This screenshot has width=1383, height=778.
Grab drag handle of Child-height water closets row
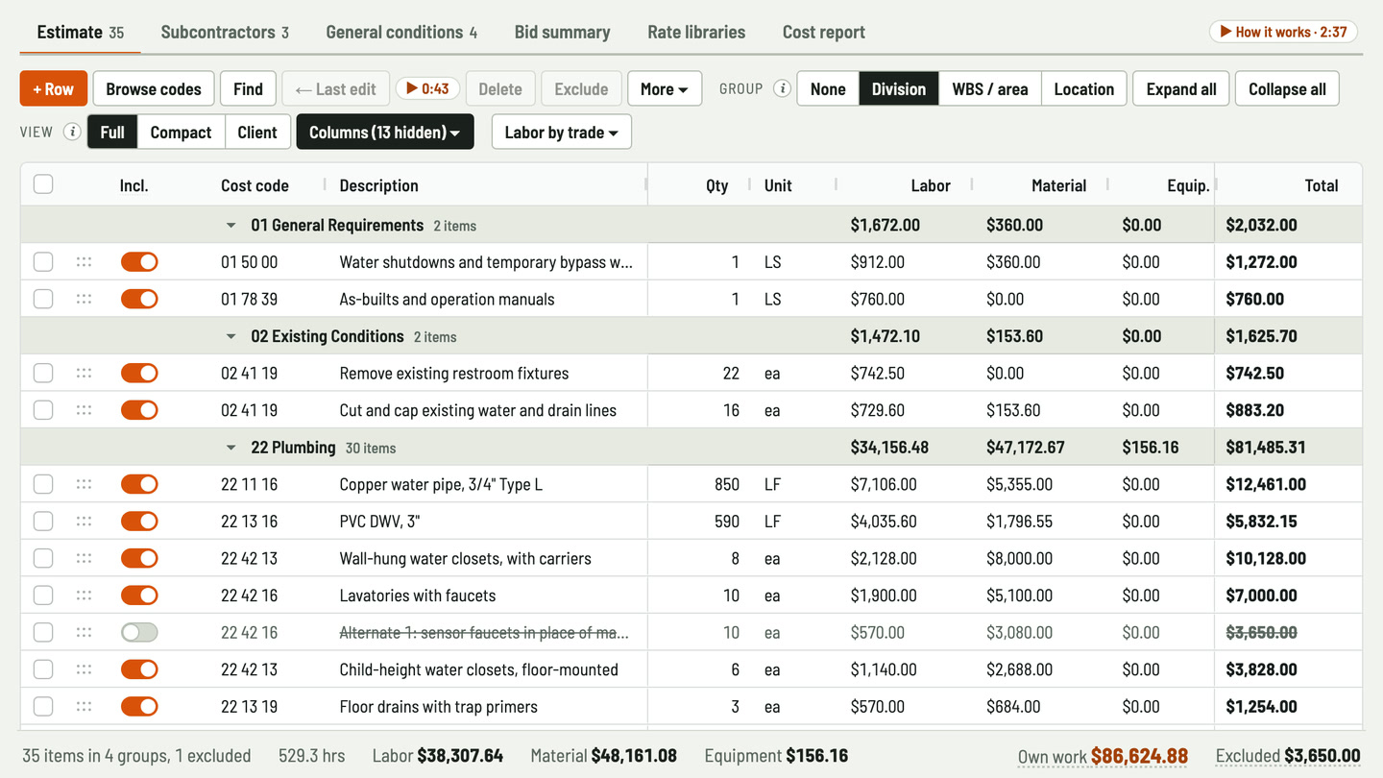[84, 669]
